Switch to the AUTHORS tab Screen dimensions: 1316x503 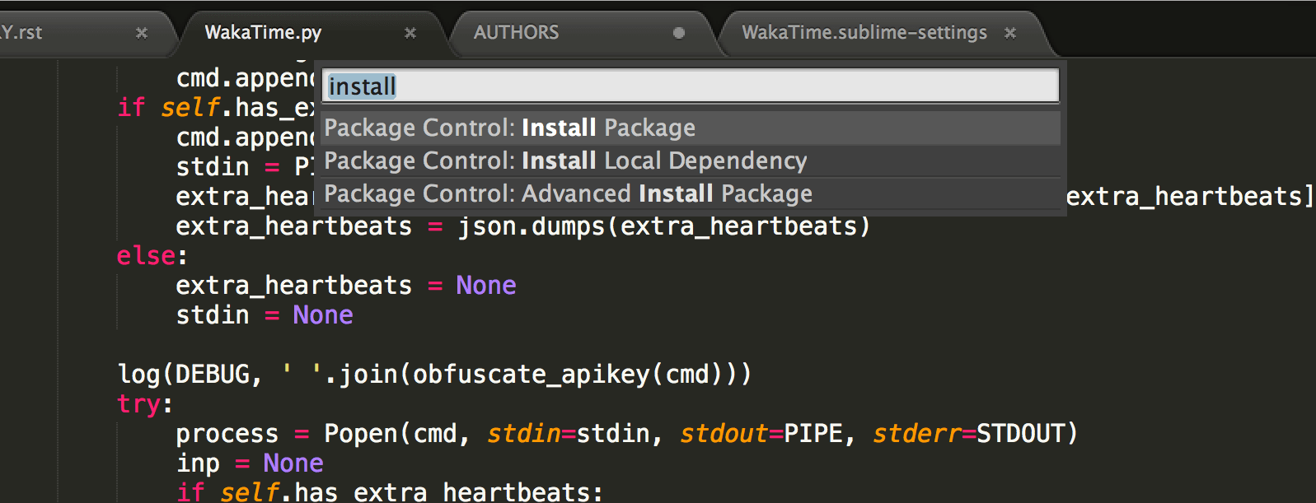[x=516, y=33]
